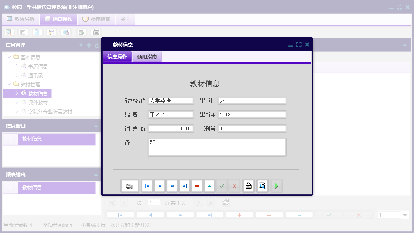This screenshot has height=233, width=414.
Task: Select 教材信息 under 教材管理 in the tree
Action: [38, 93]
